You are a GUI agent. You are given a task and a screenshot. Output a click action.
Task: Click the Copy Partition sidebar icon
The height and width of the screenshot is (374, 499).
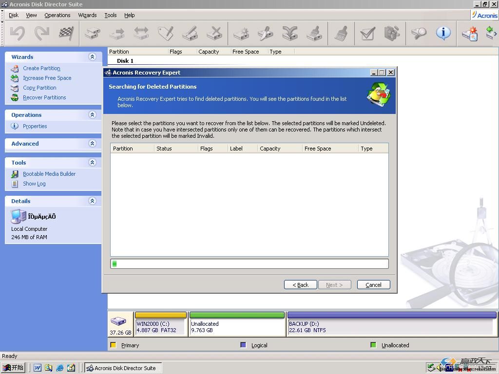pos(15,88)
